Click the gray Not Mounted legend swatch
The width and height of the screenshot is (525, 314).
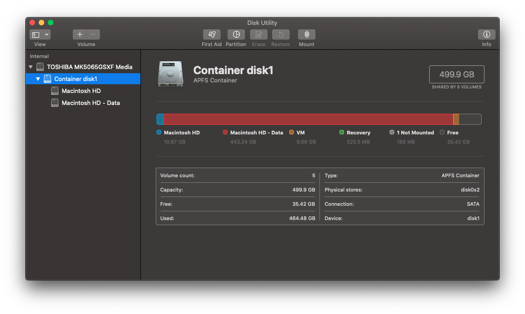pyautogui.click(x=392, y=132)
